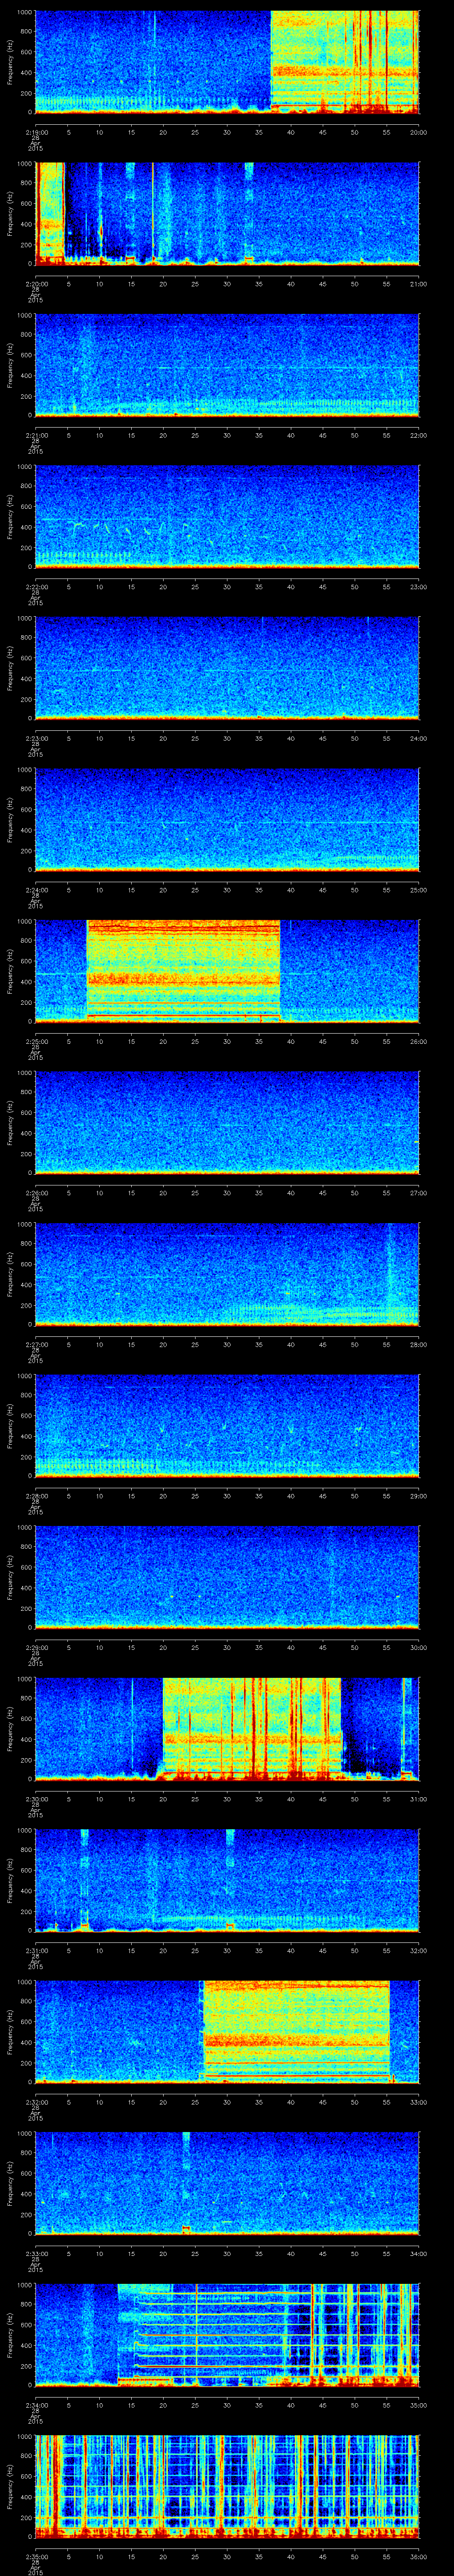Click the 32:00 end time label
Image resolution: width=454 pixels, height=2576 pixels.
418,1950
